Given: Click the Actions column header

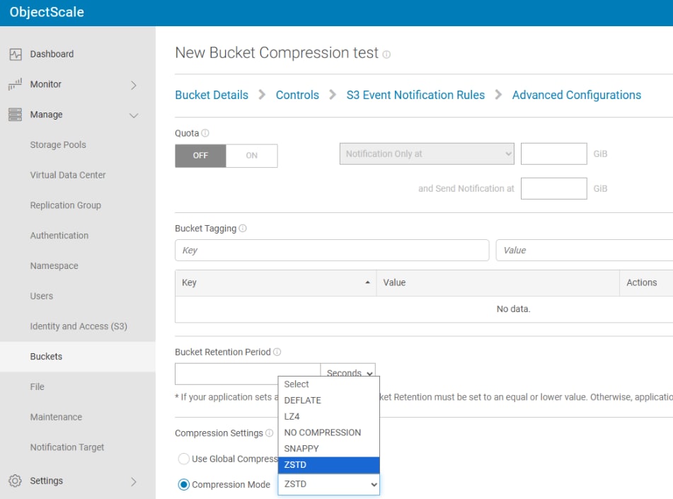Looking at the screenshot, I should click(x=645, y=282).
